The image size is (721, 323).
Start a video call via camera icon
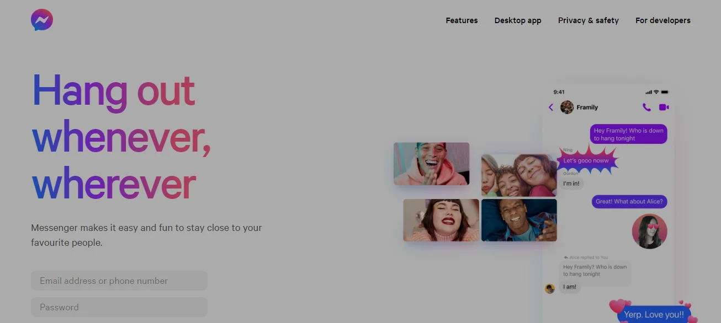664,107
